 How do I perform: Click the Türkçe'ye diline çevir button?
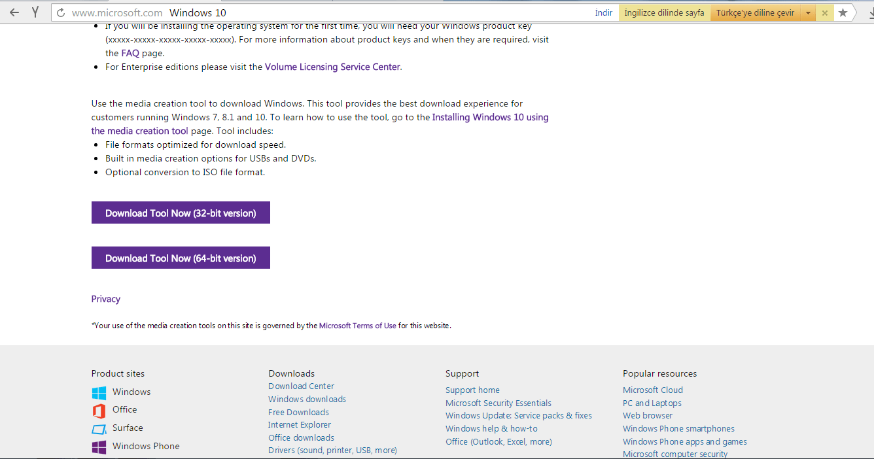coord(756,13)
